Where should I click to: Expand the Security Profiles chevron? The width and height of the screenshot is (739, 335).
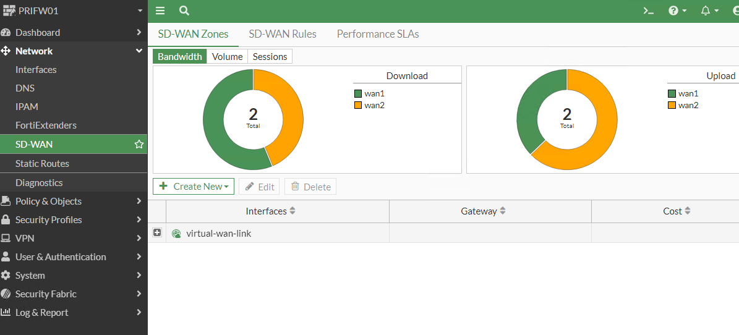coord(139,219)
